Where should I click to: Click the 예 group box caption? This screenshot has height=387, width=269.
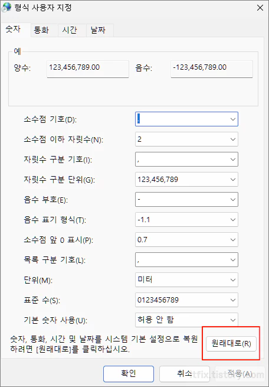pos(17,51)
